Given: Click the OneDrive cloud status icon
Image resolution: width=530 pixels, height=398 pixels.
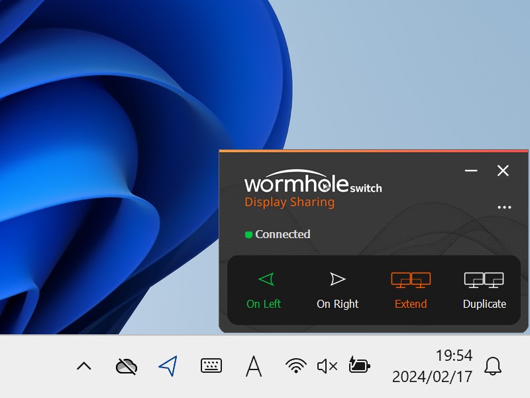Looking at the screenshot, I should tap(126, 365).
